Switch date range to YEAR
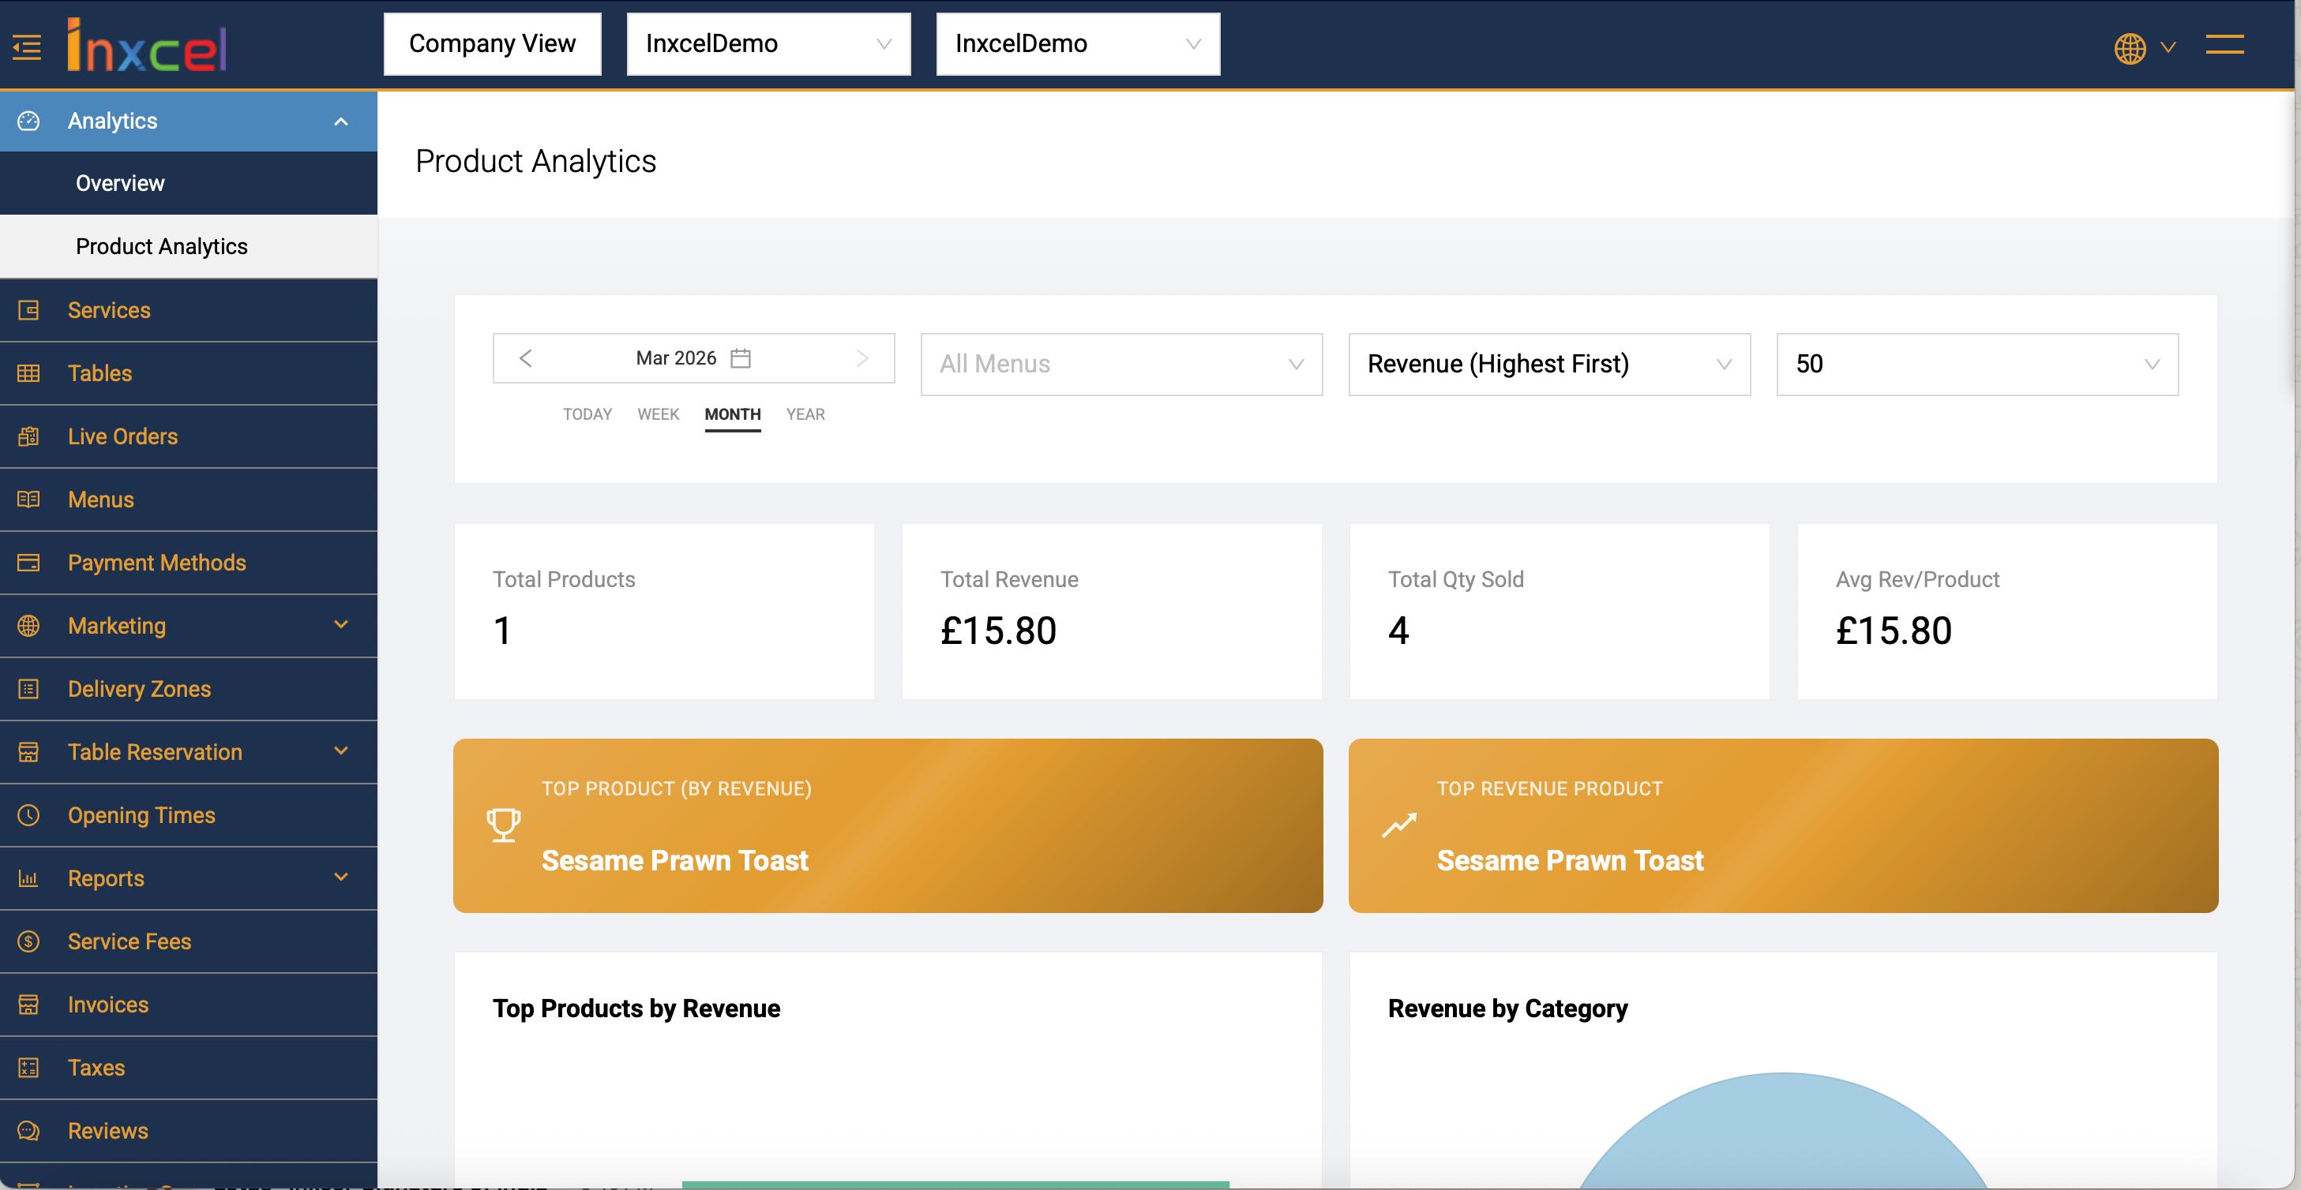Viewport: 2301px width, 1190px height. pyautogui.click(x=805, y=414)
